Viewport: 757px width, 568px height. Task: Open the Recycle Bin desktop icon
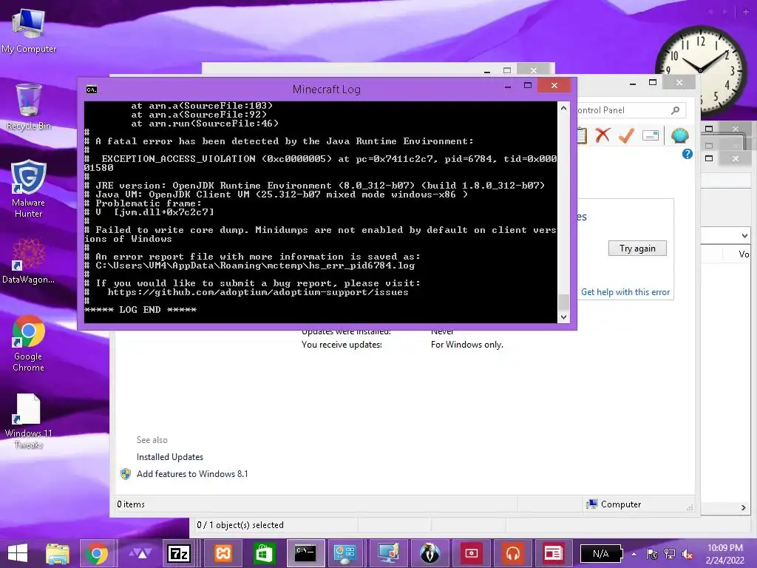(x=29, y=106)
